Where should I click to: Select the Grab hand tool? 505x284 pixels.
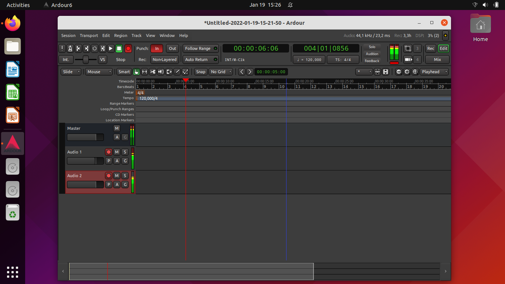136,72
